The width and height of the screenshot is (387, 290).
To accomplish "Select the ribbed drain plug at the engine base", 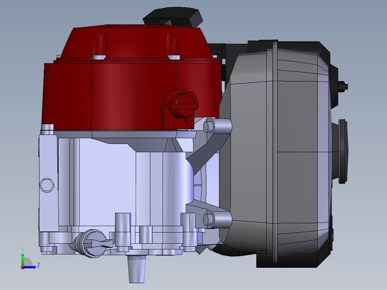I will 92,243.
